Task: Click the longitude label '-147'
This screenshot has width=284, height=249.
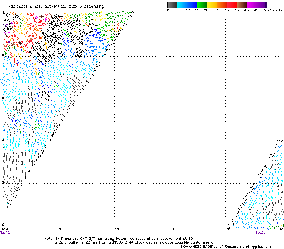Action: 59,229
